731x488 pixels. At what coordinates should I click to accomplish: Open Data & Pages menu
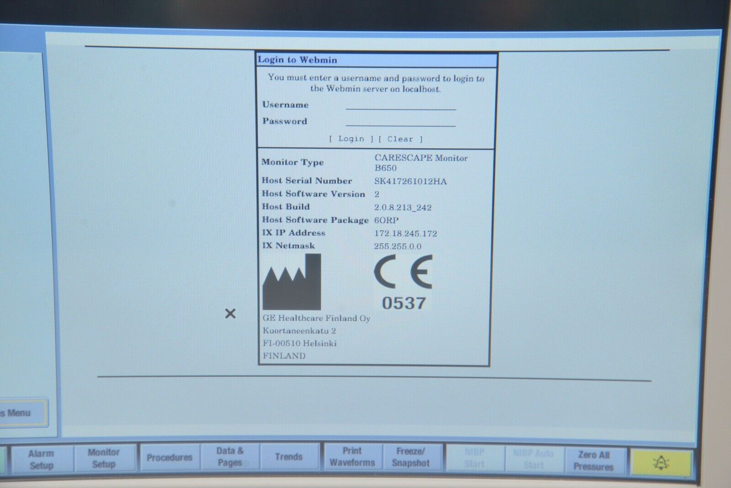coord(230,456)
